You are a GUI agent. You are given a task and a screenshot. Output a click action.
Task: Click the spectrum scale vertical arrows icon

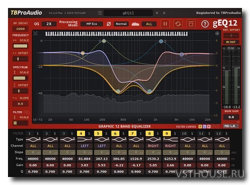pos(14,72)
